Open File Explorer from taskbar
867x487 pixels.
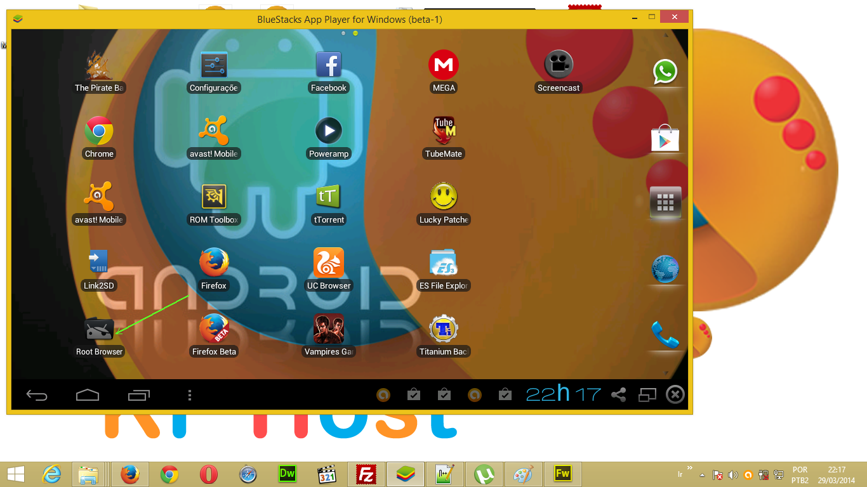(x=88, y=474)
